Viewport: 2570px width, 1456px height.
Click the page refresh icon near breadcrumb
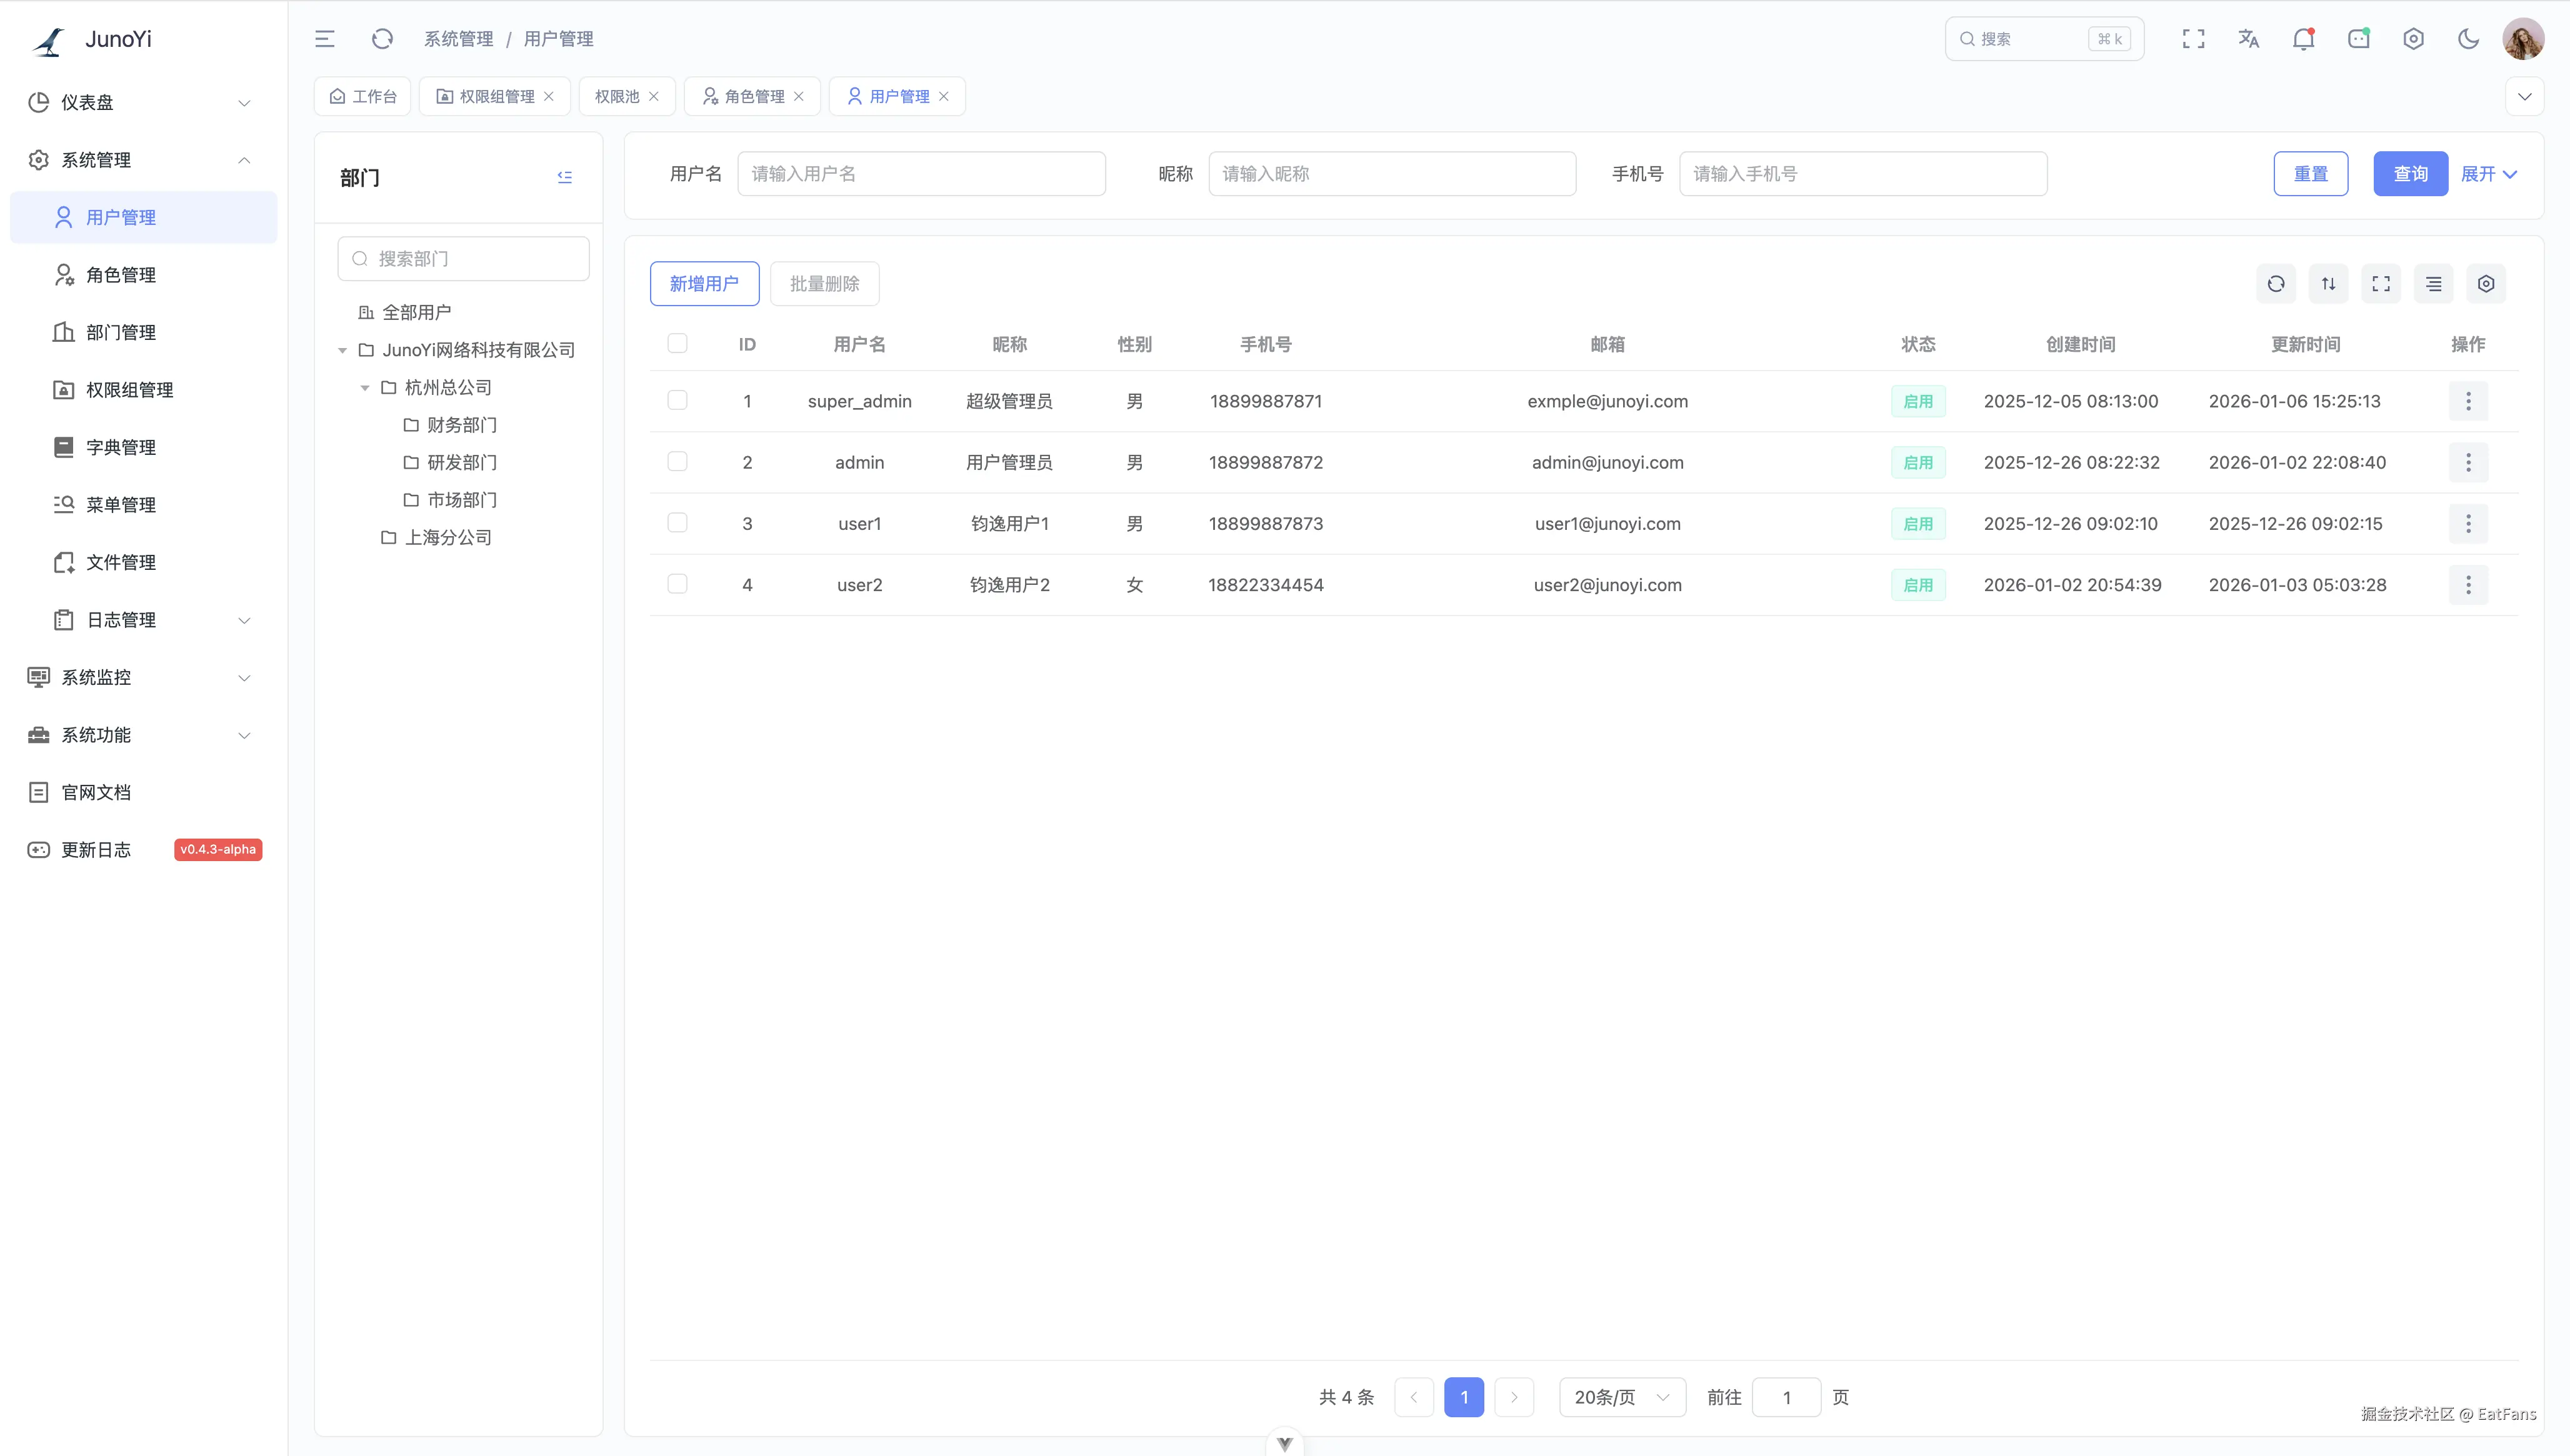click(x=382, y=39)
